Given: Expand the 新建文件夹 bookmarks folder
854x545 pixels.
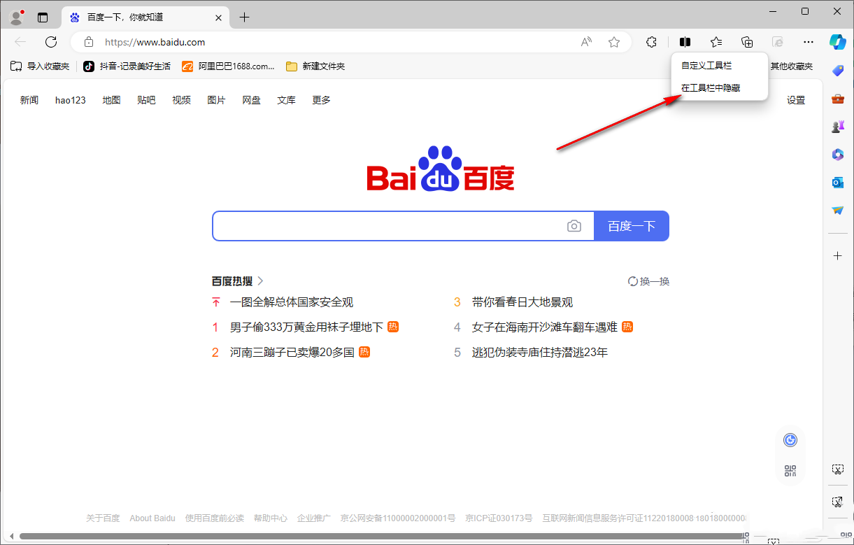Looking at the screenshot, I should 315,66.
